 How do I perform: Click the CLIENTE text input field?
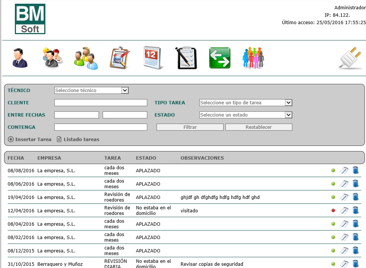pos(101,103)
